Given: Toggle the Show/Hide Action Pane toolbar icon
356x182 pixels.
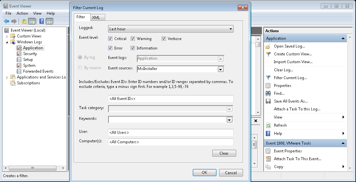Looking at the screenshot, I should pyautogui.click(x=50, y=21).
